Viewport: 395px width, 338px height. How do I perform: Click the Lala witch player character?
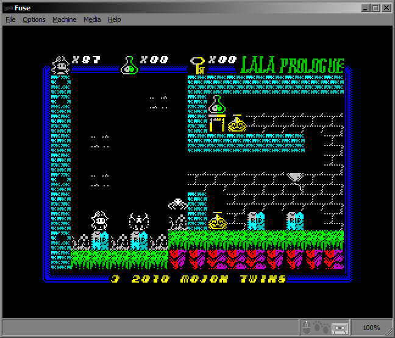(100, 220)
